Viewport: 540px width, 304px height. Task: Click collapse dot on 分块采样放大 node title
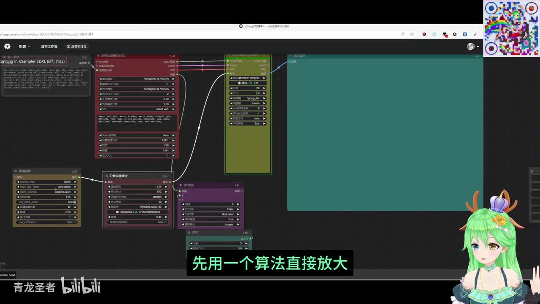106,176
